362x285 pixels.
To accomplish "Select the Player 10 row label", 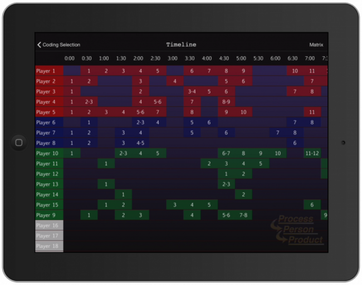I will click(49, 154).
